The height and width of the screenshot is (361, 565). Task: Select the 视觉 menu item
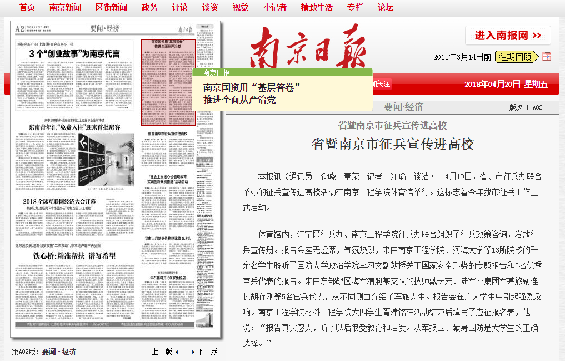tap(241, 7)
